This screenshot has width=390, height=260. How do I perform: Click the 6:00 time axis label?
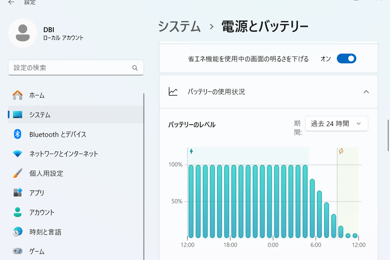point(315,245)
